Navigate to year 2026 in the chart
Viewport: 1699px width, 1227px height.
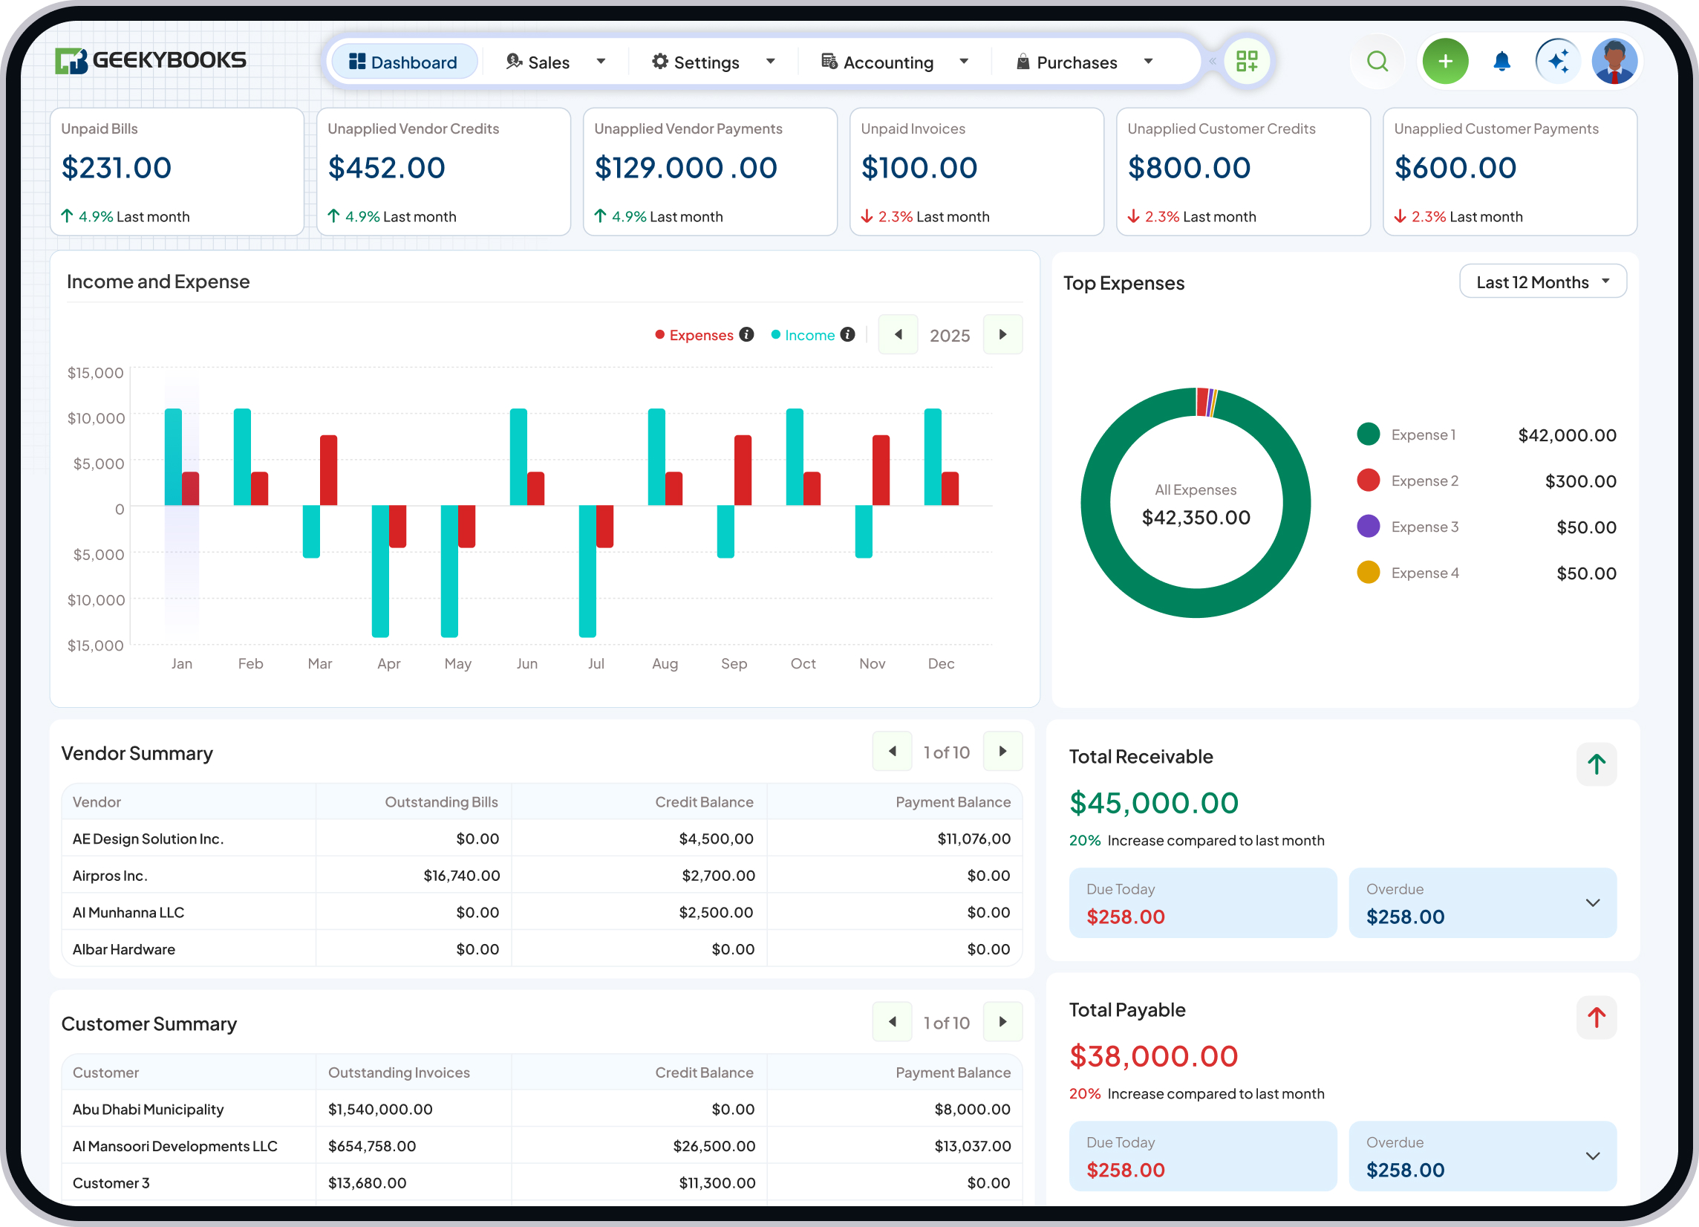(1003, 335)
